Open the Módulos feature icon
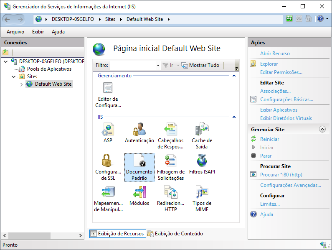 [139, 193]
